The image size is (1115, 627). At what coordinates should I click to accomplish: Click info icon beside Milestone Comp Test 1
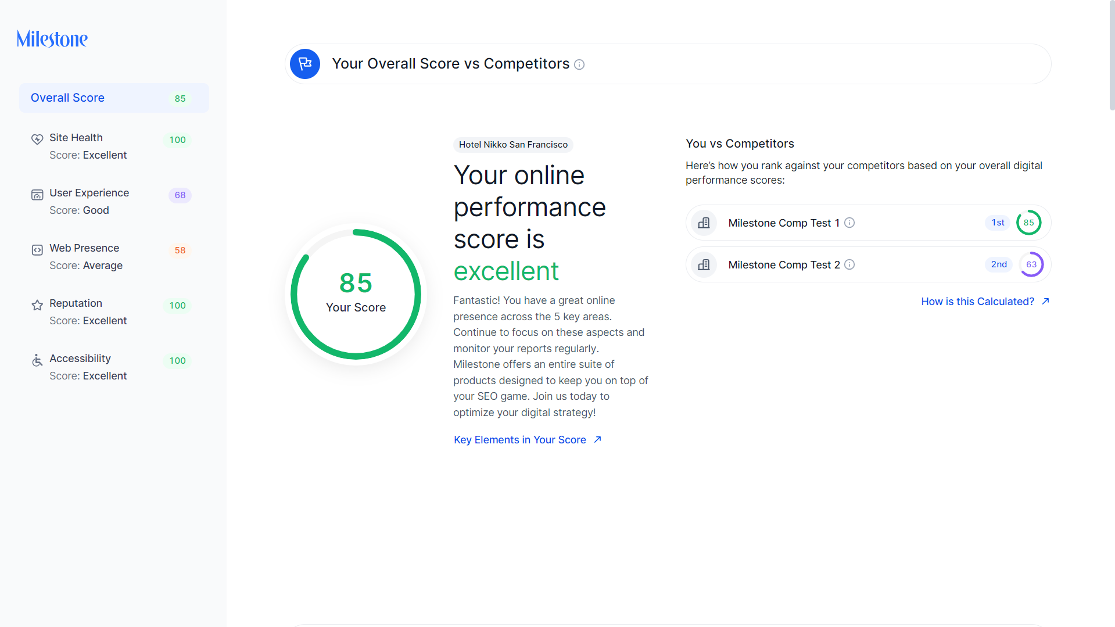click(x=849, y=223)
